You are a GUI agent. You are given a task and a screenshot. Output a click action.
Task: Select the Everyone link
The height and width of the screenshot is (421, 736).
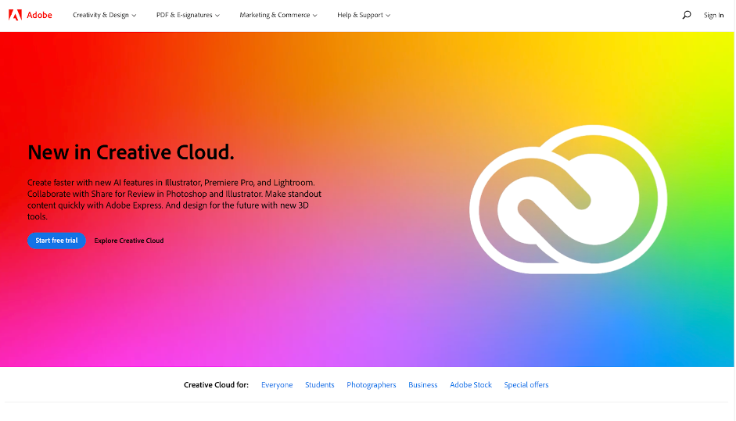pyautogui.click(x=277, y=385)
